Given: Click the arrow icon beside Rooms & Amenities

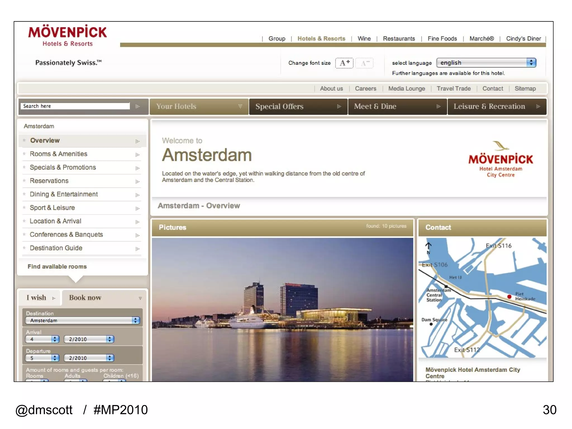Looking at the screenshot, I should 137,154.
